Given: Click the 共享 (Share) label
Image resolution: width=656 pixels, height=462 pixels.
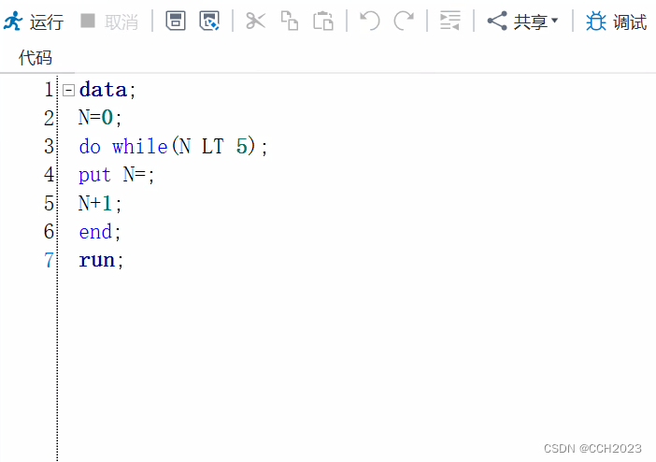Looking at the screenshot, I should [531, 22].
